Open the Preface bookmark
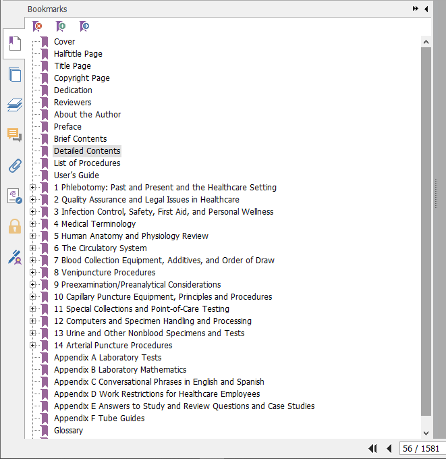446x459 pixels. pyautogui.click(x=67, y=127)
